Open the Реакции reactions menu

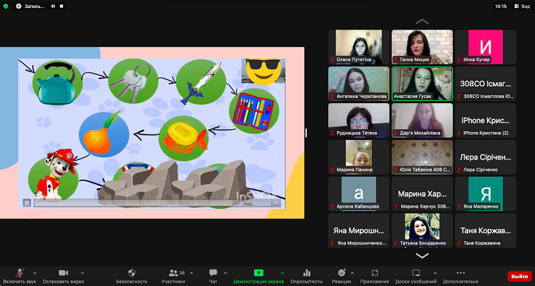coord(342,276)
